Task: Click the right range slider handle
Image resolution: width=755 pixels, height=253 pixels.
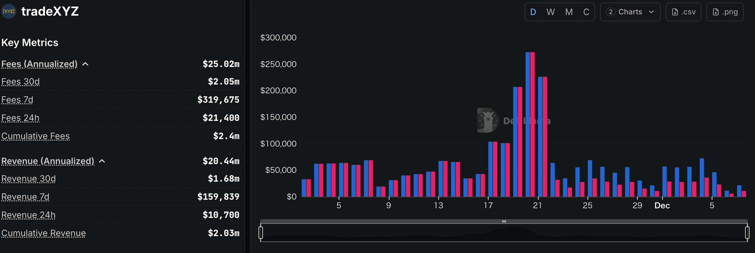Action: pyautogui.click(x=747, y=233)
